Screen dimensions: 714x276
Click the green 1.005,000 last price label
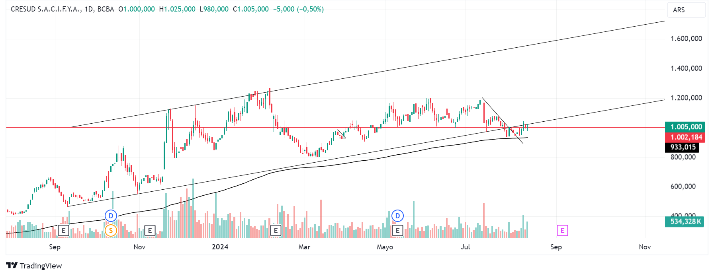685,127
